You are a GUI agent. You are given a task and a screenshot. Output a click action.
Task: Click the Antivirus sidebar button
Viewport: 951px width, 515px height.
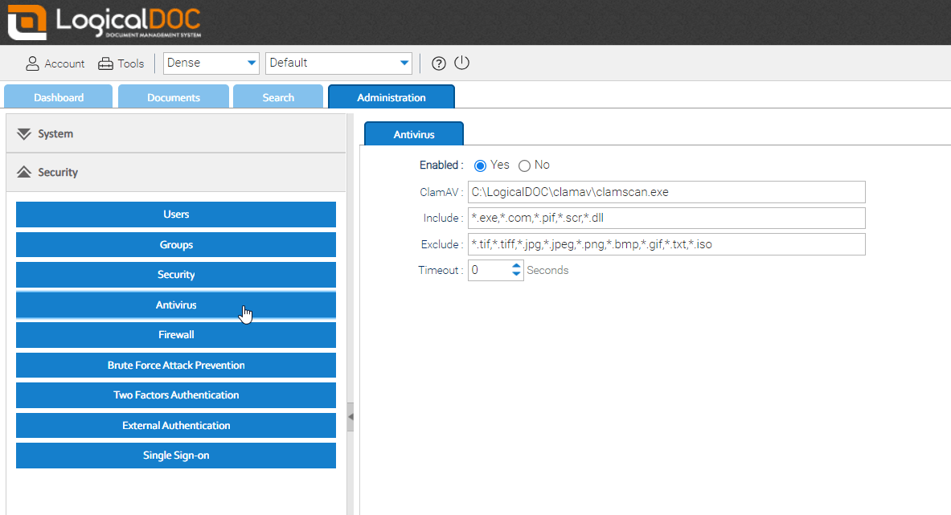(x=176, y=305)
